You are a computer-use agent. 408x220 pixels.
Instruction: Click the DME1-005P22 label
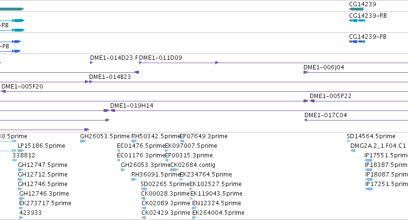[x=330, y=96]
